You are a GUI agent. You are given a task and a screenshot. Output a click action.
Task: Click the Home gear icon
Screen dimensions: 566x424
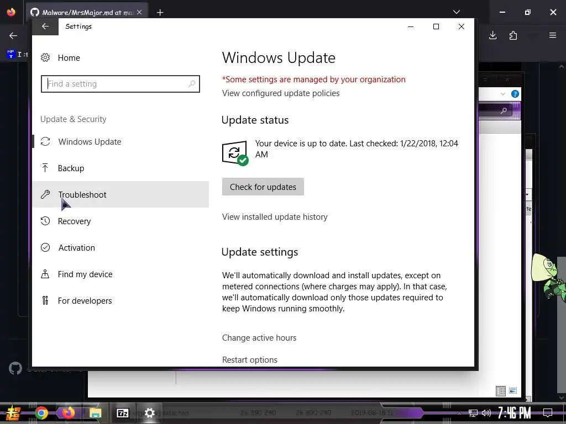coord(45,57)
